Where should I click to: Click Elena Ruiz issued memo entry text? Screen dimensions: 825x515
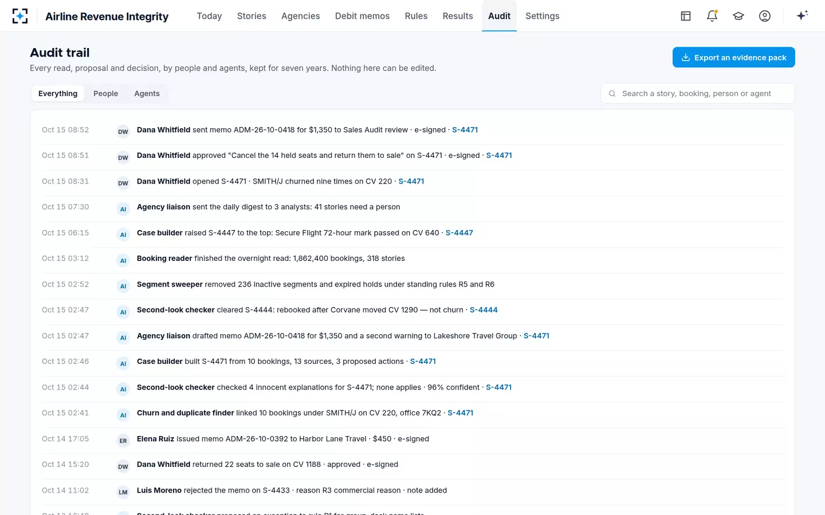(283, 439)
